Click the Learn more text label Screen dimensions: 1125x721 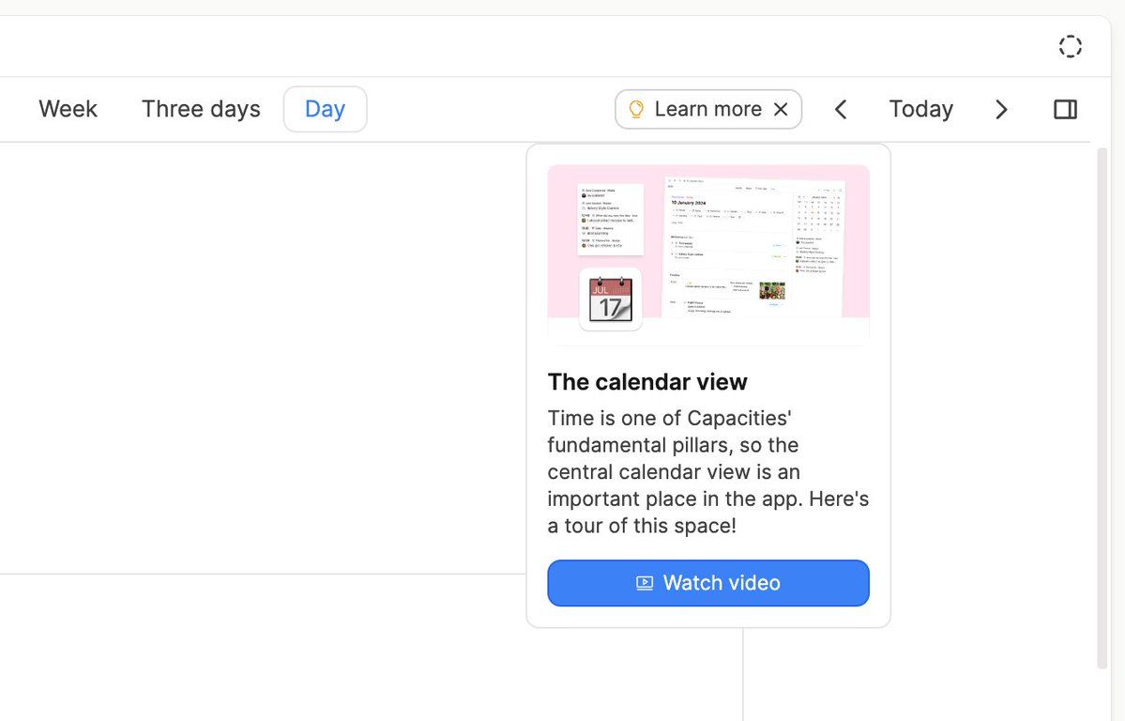(x=708, y=109)
